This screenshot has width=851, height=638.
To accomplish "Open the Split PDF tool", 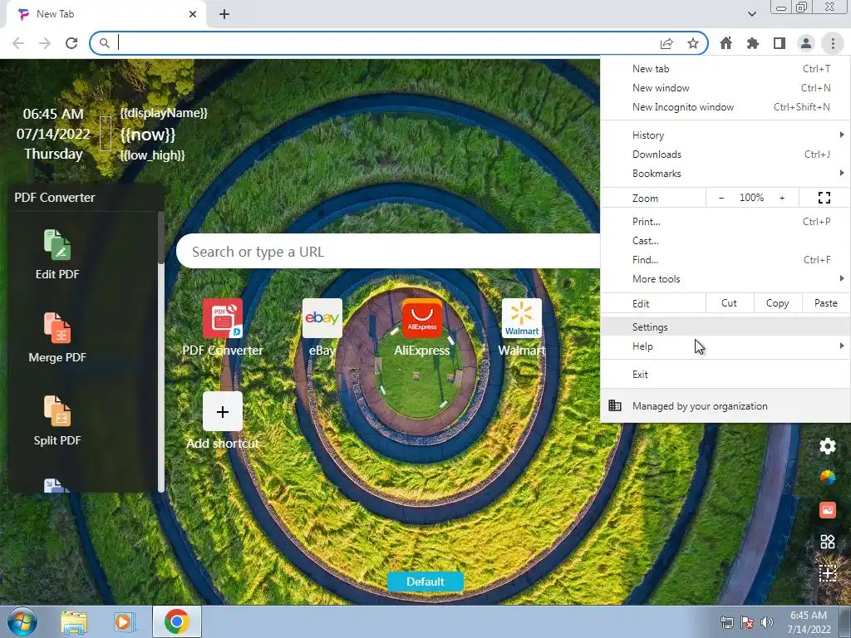I will click(57, 420).
